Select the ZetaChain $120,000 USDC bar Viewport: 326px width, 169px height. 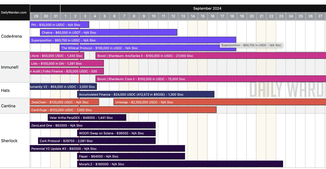coord(64,102)
